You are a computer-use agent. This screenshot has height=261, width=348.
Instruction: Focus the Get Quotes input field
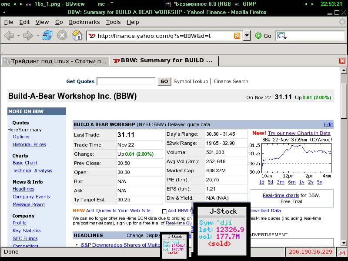coord(126,81)
